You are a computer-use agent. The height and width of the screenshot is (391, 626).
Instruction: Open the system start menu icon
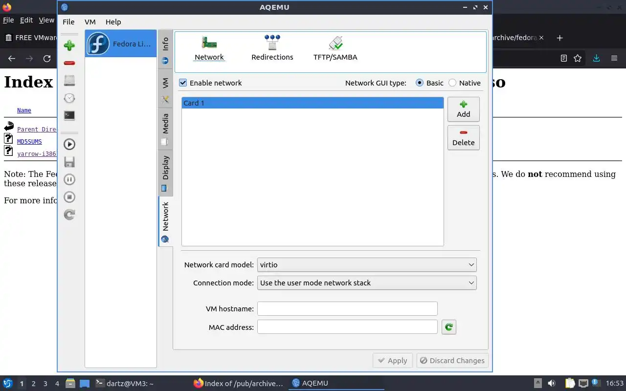[8, 383]
